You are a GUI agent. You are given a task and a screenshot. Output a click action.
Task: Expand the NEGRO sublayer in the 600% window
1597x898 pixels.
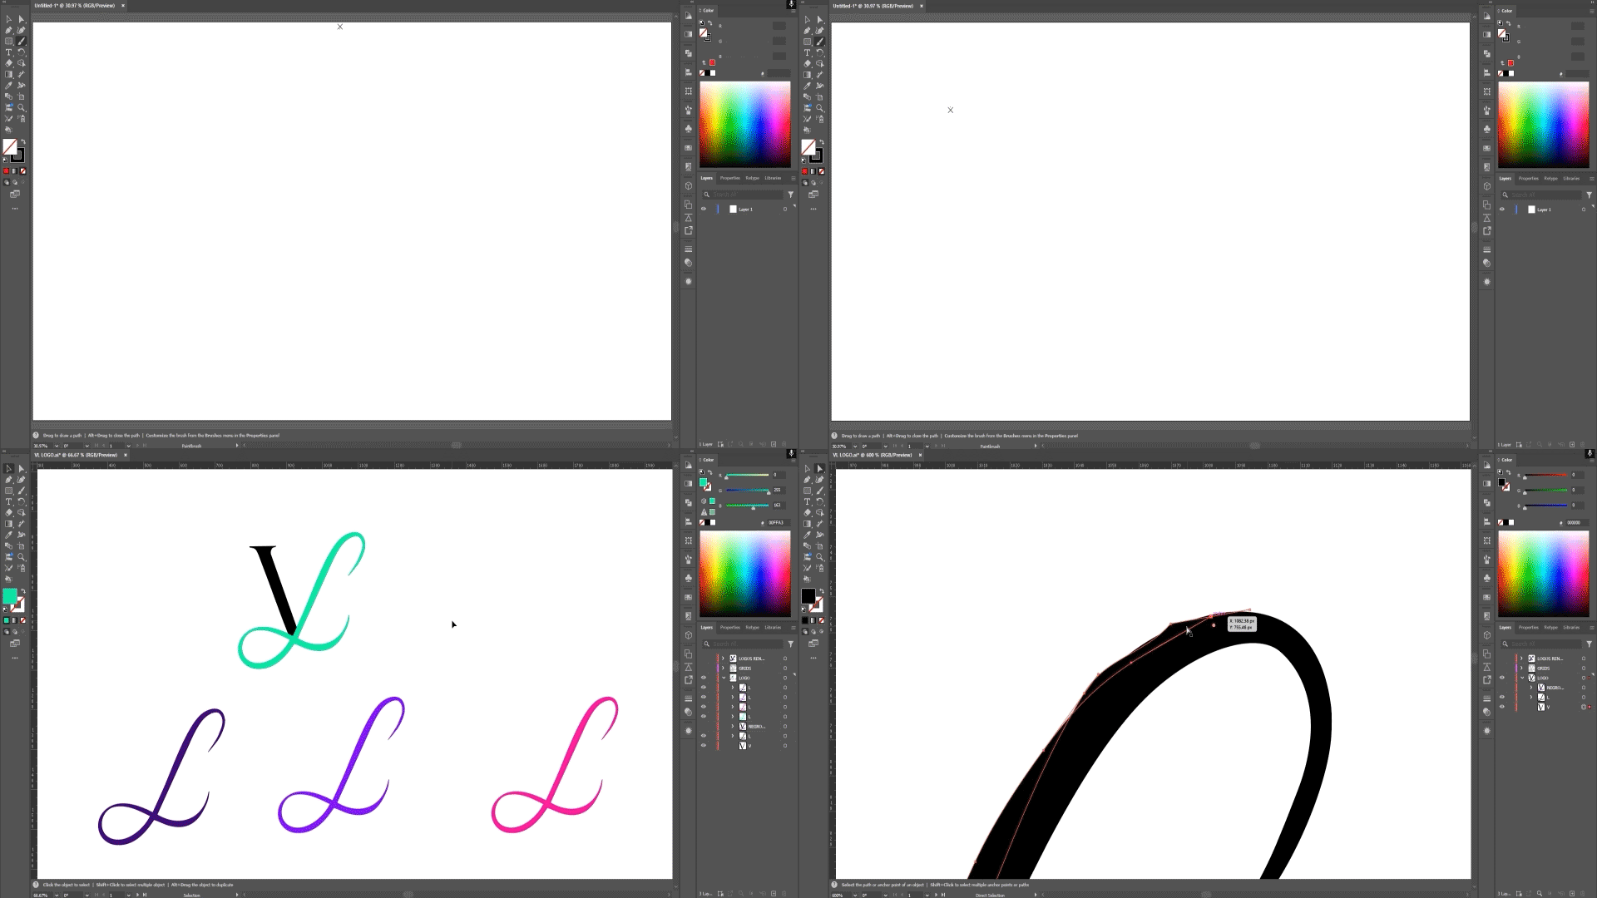1531,688
